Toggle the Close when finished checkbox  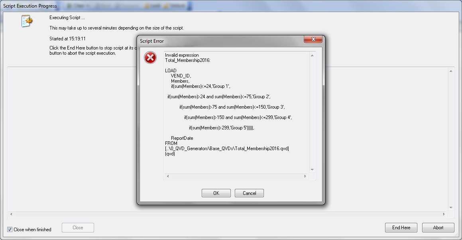[10, 229]
